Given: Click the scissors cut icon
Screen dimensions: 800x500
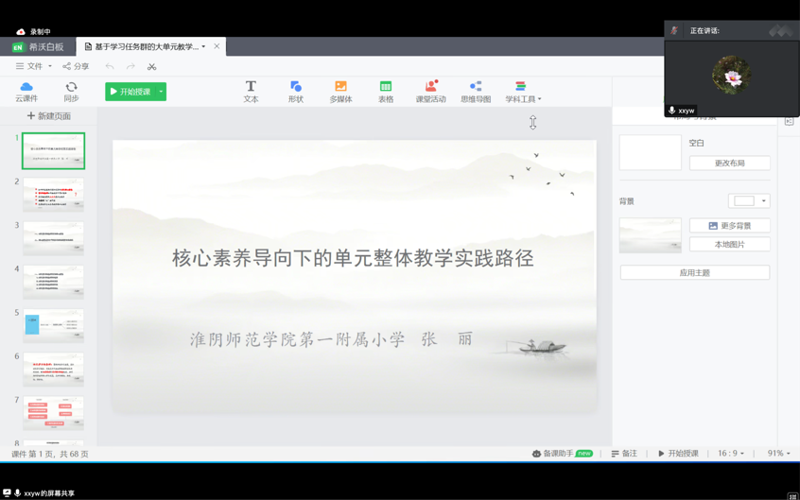Looking at the screenshot, I should click(151, 66).
